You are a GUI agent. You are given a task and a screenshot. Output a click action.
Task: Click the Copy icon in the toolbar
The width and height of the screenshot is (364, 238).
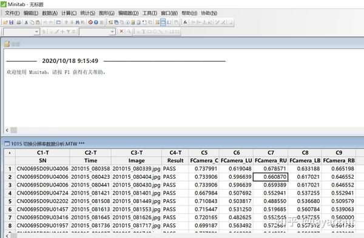32,22
